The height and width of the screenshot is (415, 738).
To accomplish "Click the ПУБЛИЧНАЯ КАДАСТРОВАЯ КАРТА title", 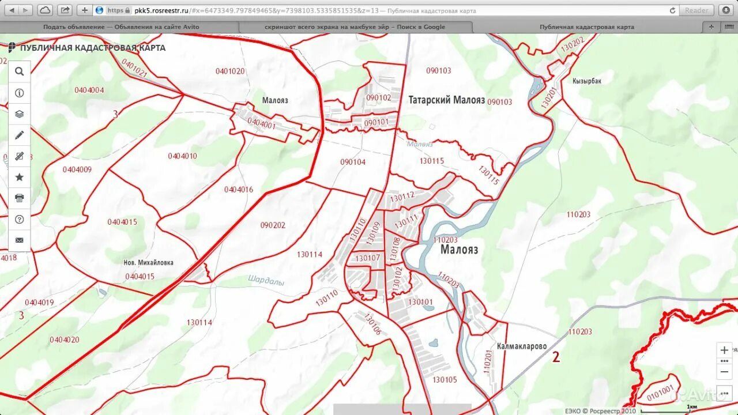I will point(93,48).
